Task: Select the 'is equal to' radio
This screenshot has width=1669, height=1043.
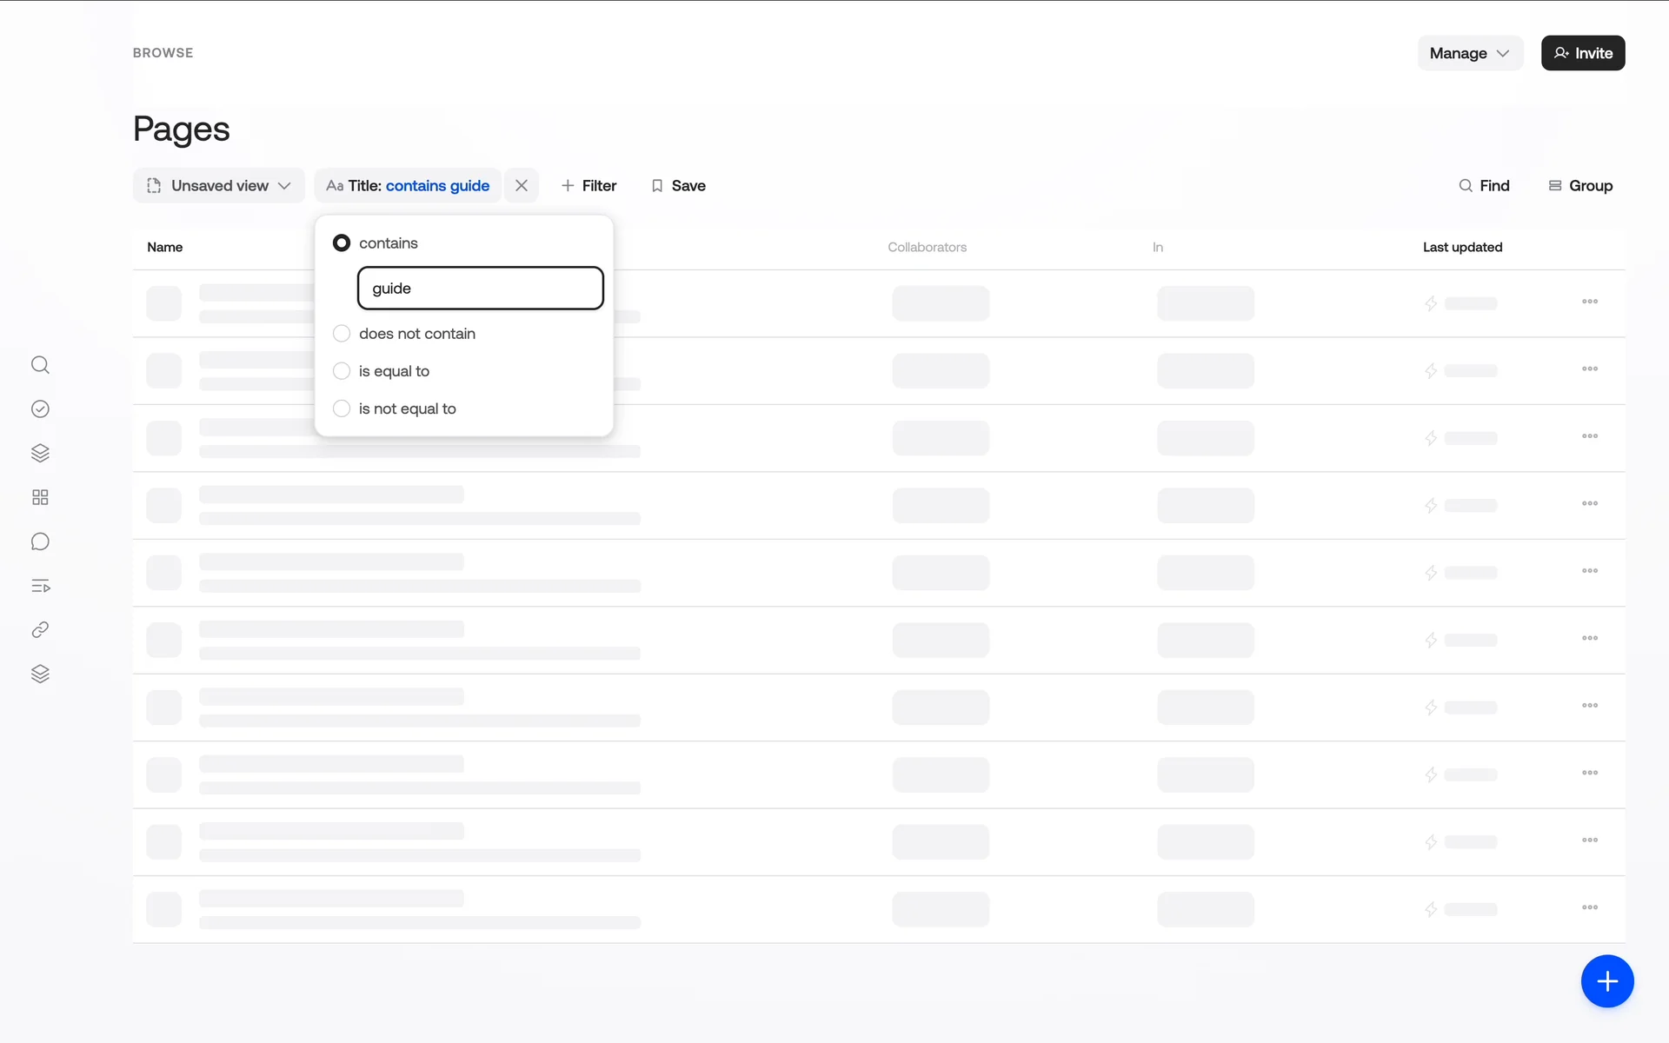Action: click(x=342, y=371)
